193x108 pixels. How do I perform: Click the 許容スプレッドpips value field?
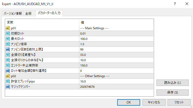point(116,81)
